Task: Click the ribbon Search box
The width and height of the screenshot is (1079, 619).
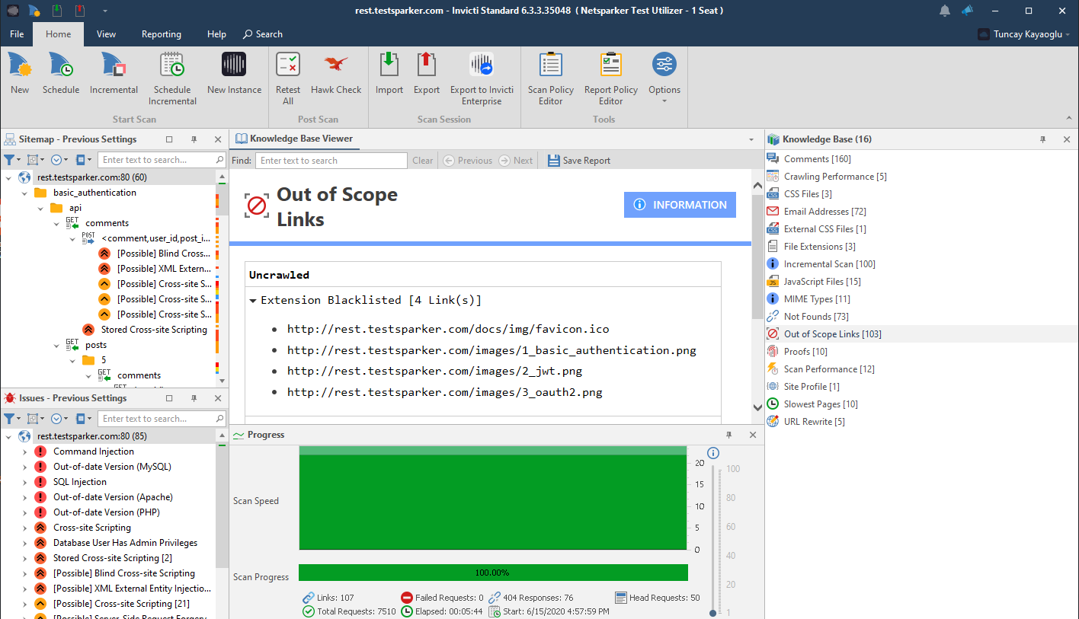Action: pyautogui.click(x=263, y=34)
